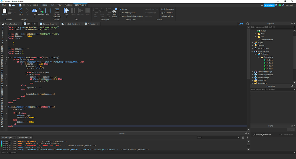Expand the ReplicatedStorage node
This screenshot has width=296, height=159.
[x=252, y=72]
